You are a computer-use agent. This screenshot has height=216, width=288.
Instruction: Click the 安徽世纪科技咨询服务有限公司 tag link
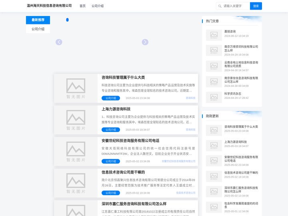(x=178, y=161)
